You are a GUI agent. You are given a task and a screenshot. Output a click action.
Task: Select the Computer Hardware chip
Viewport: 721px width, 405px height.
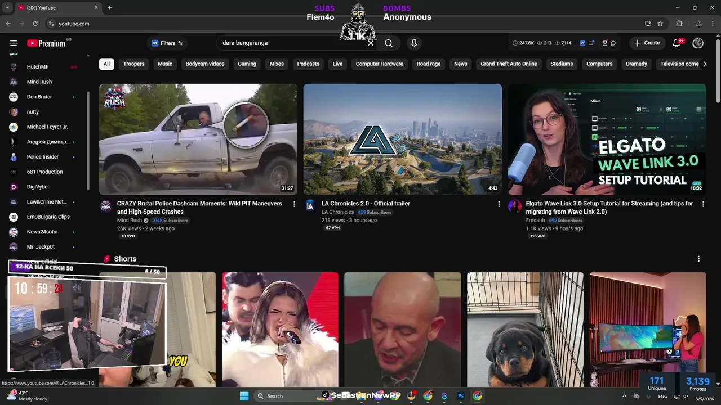[379, 64]
